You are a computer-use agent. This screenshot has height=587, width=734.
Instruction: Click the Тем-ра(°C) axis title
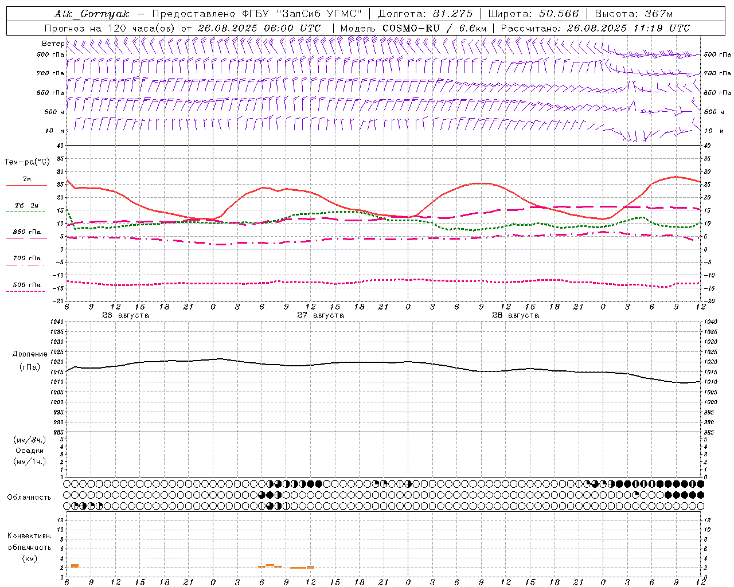[x=26, y=162]
